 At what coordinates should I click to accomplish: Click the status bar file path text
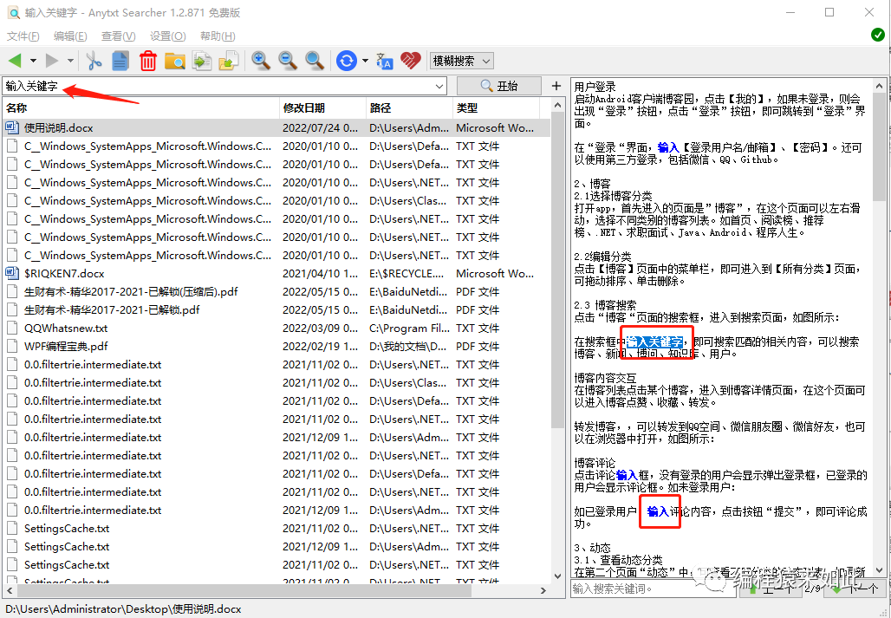[123, 609]
